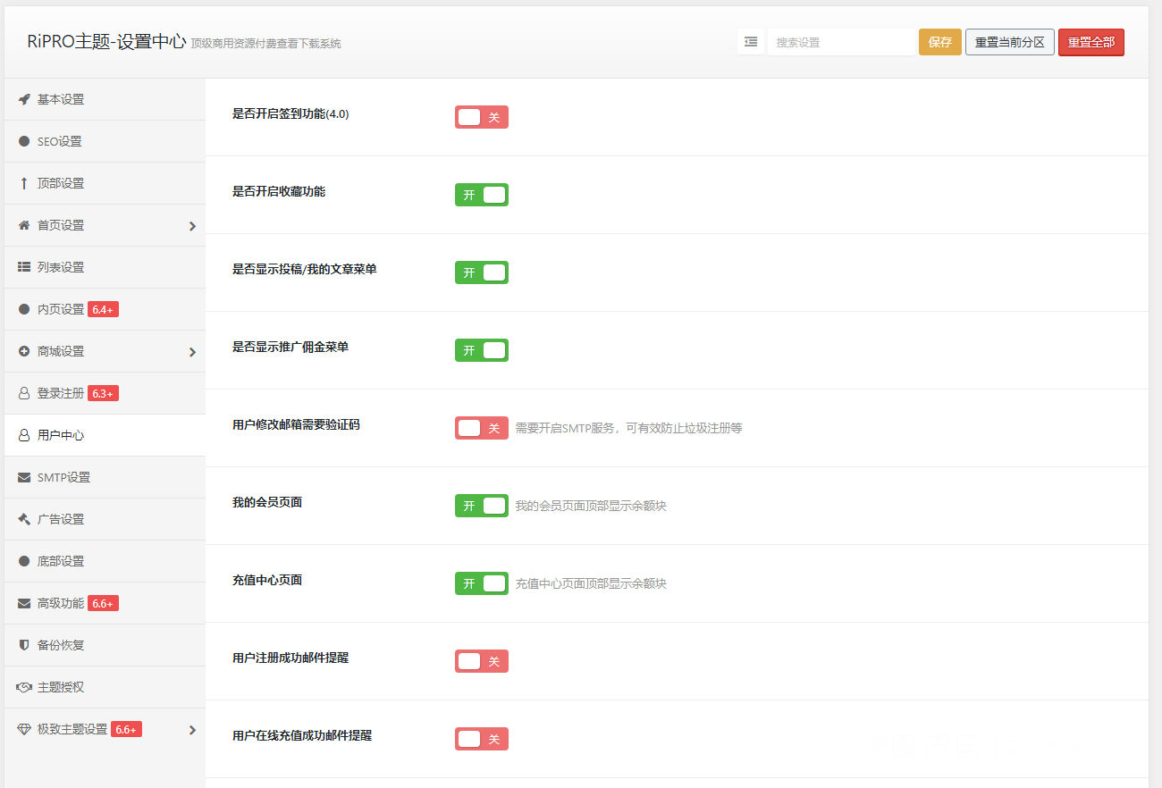Click the plus-circle icon beside 商城设置
The height and width of the screenshot is (788, 1162).
pos(24,351)
